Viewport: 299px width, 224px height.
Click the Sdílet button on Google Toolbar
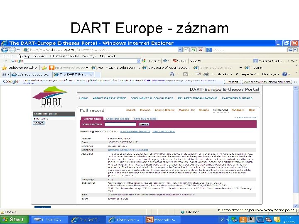(x=179, y=61)
